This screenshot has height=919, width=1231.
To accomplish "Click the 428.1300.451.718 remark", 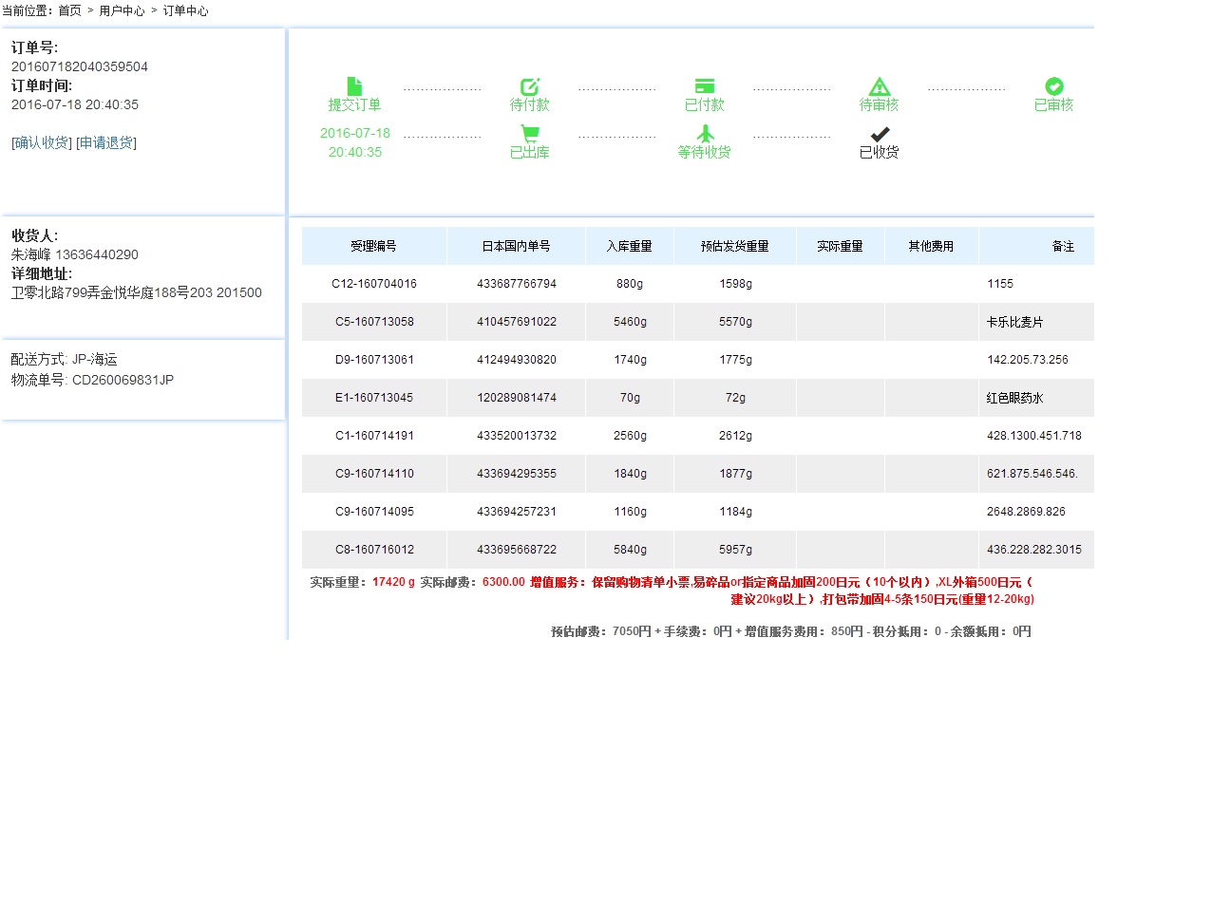I will pyautogui.click(x=1034, y=436).
